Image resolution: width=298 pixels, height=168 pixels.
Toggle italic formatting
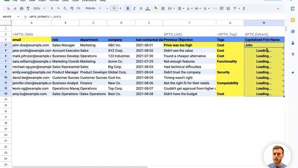pos(135,8)
